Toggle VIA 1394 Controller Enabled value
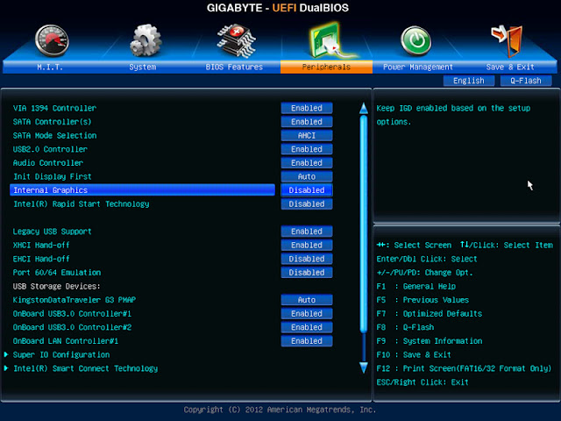The width and height of the screenshot is (561, 421). tap(307, 108)
